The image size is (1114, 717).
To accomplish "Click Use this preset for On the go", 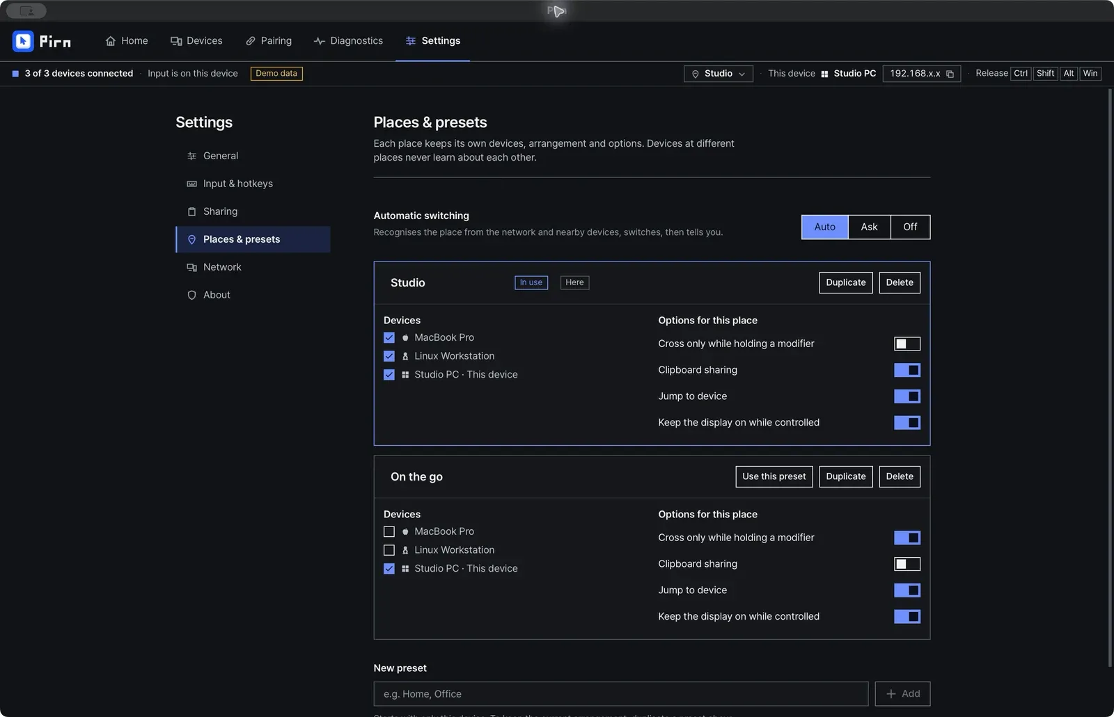I will [x=774, y=476].
